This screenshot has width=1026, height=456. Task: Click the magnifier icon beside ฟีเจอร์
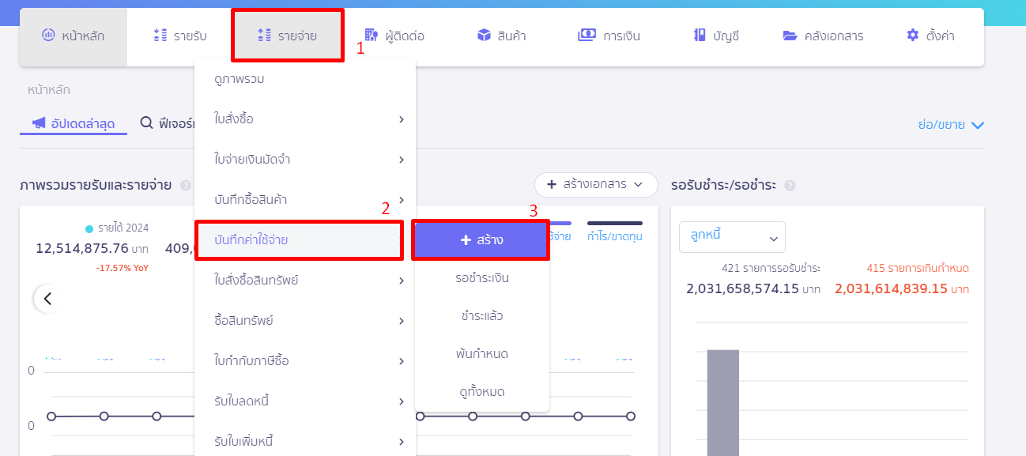tap(146, 123)
